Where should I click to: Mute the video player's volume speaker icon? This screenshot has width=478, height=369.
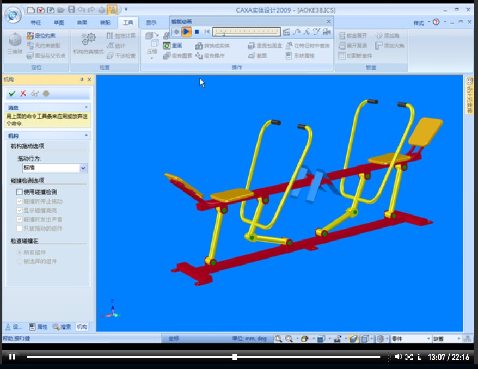click(x=398, y=357)
